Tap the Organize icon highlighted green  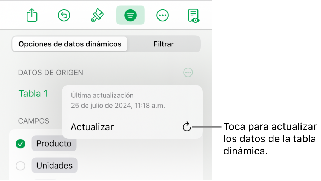click(x=130, y=15)
